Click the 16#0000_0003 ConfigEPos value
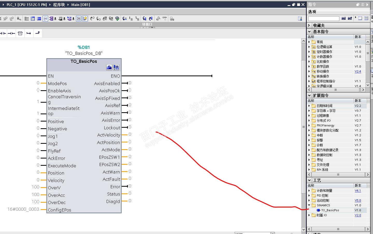Image resolution: width=373 pixels, height=234 pixels. pos(23,209)
